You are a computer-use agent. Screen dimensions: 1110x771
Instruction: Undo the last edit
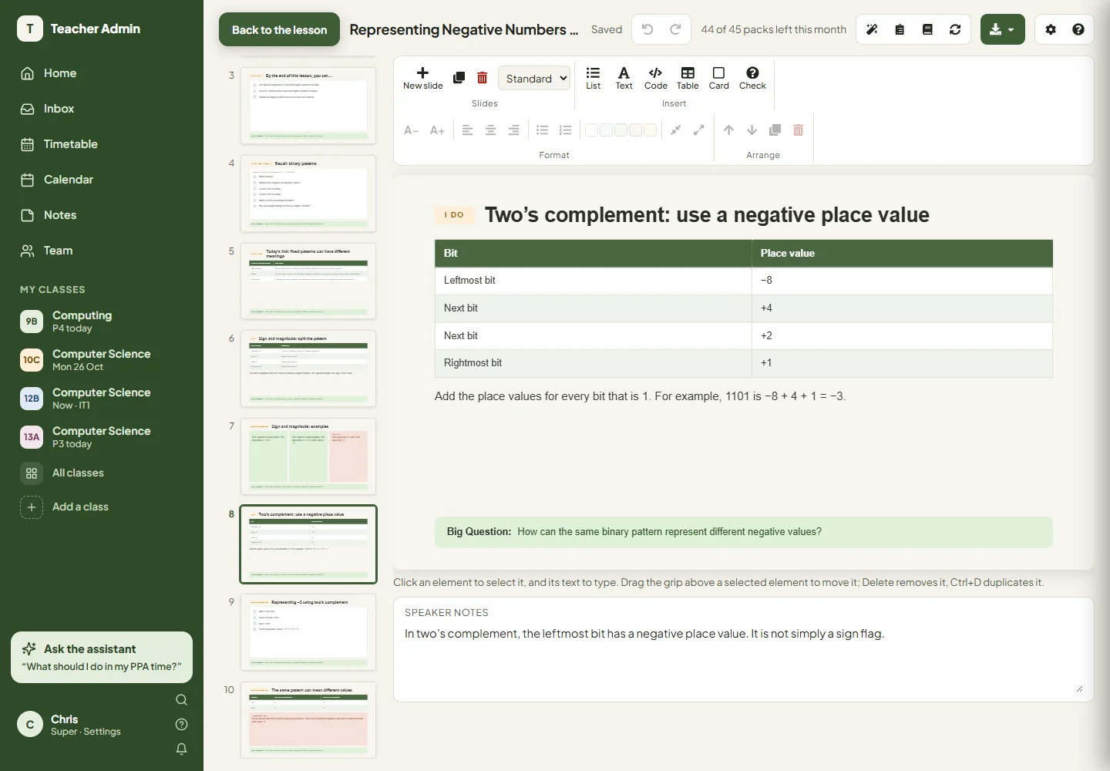(647, 29)
